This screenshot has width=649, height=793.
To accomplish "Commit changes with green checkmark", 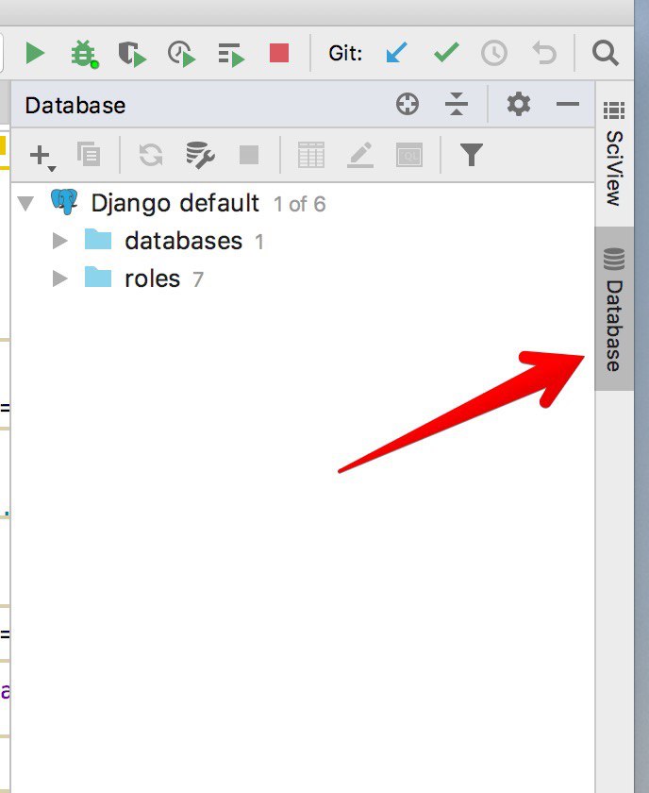I will tap(446, 52).
